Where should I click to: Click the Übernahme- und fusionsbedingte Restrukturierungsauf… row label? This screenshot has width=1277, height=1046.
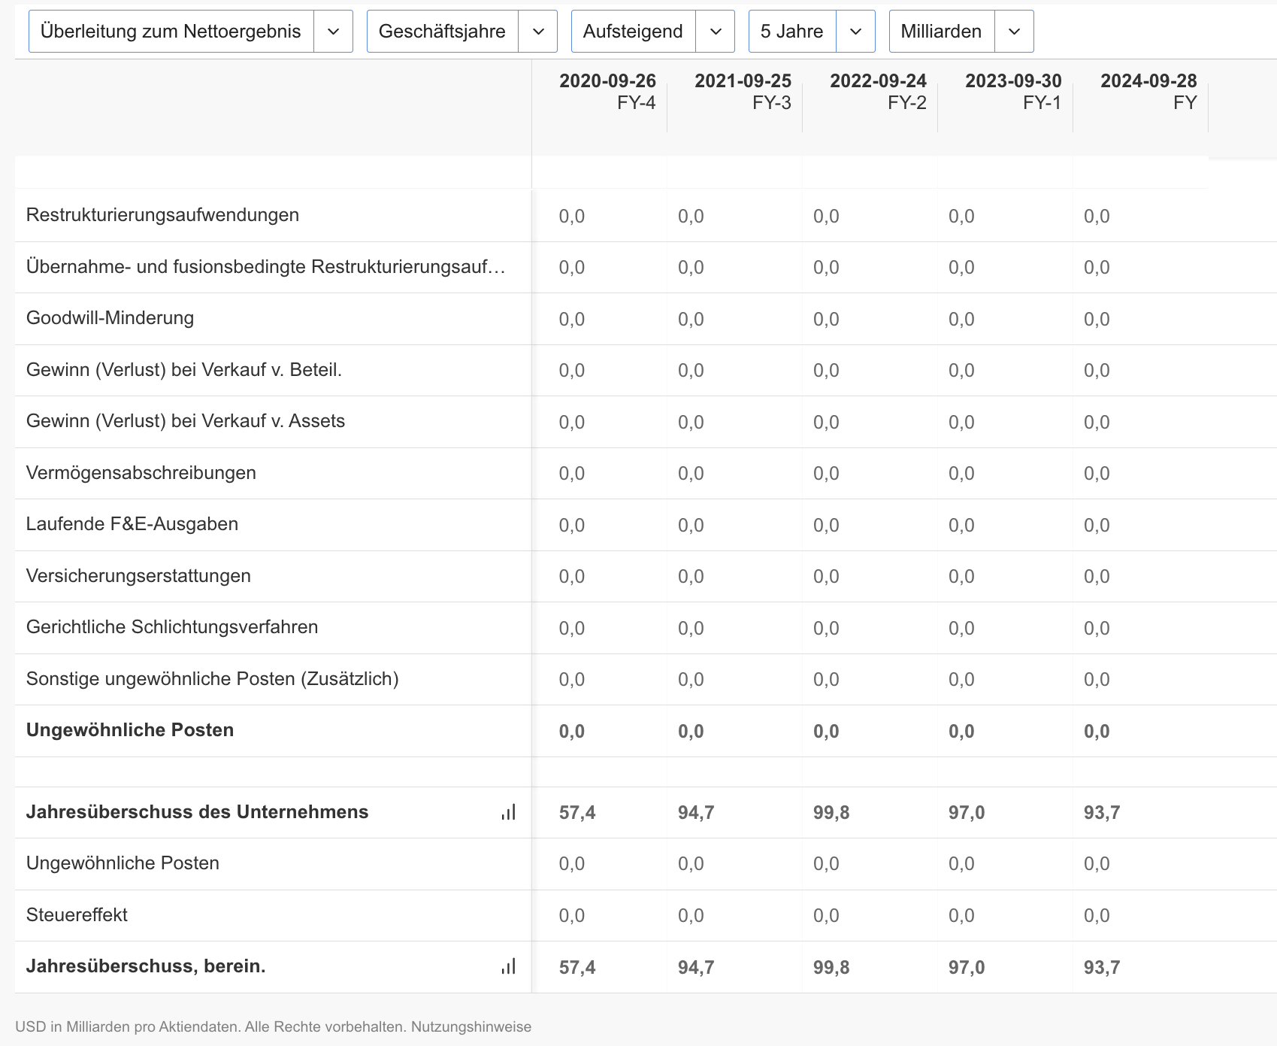pos(266,267)
